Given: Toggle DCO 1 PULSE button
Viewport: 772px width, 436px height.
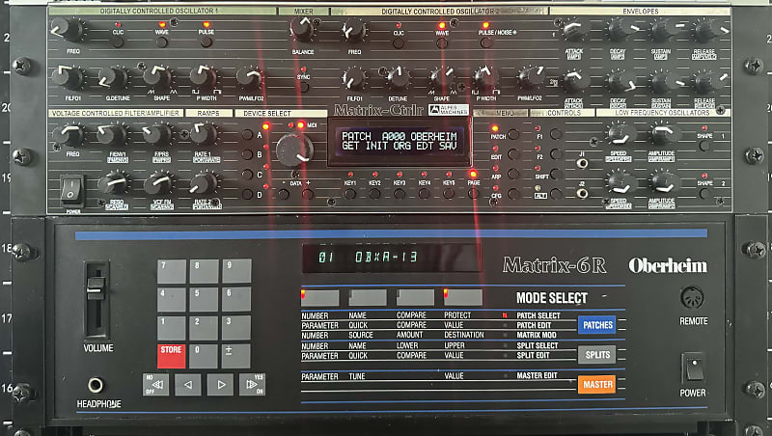Looking at the screenshot, I should click(x=206, y=42).
